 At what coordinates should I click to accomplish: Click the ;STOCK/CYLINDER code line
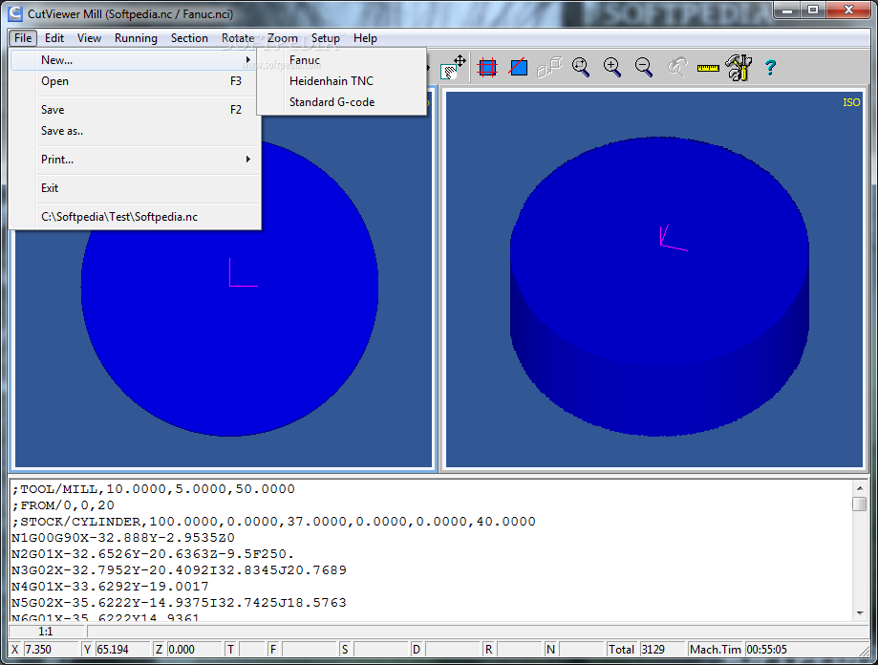coord(273,522)
